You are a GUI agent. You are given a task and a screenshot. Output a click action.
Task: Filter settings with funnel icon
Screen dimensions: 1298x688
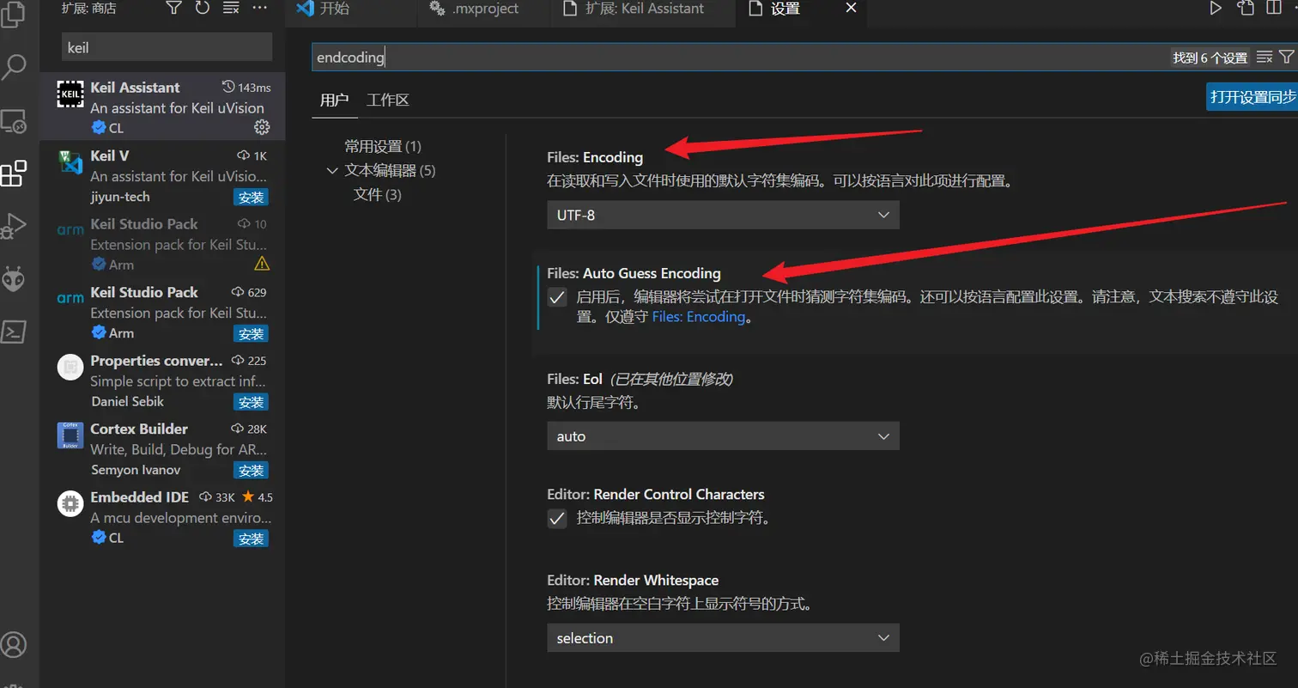1286,57
